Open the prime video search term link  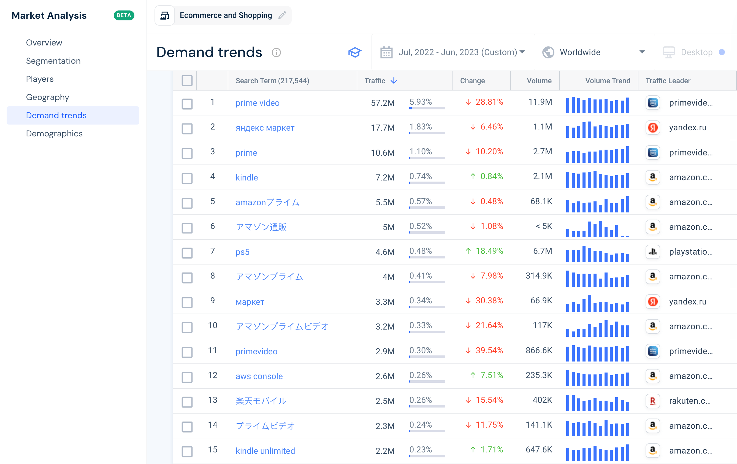tap(257, 103)
